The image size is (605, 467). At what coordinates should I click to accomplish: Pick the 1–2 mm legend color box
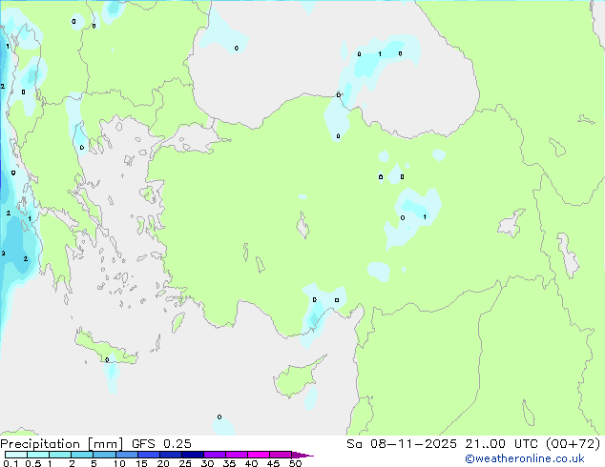pyautogui.click(x=60, y=455)
